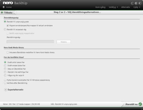Check Verifiera efter återställning checkbox
The image size is (143, 110).
[x=5, y=83]
